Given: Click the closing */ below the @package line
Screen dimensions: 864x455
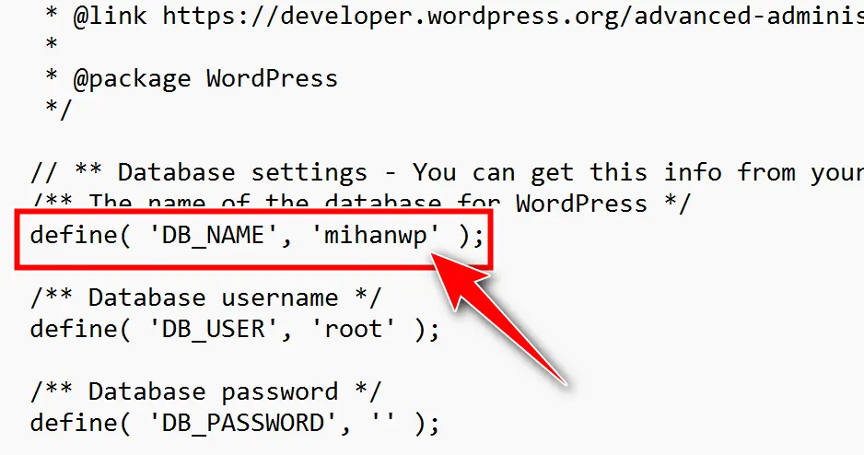Looking at the screenshot, I should 58,110.
